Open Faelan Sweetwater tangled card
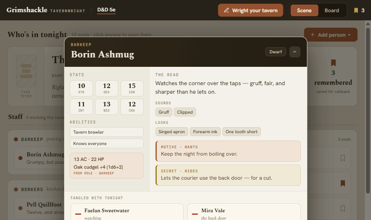The image size is (371, 220). tap(127, 212)
